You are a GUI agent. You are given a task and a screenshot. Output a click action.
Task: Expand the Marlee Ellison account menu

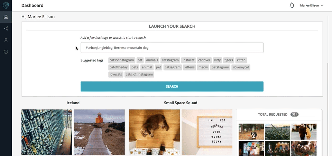coord(312,6)
